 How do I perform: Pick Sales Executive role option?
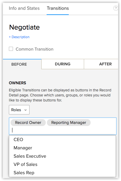(62, 156)
